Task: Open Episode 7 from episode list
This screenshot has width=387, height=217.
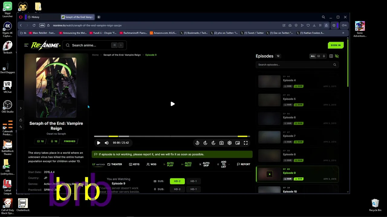Action: pos(297,137)
